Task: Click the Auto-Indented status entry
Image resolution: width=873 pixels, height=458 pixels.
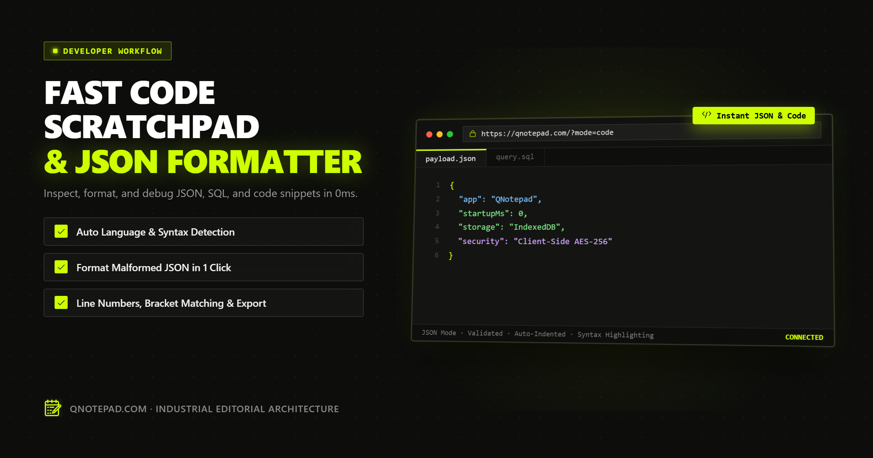Action: click(540, 334)
